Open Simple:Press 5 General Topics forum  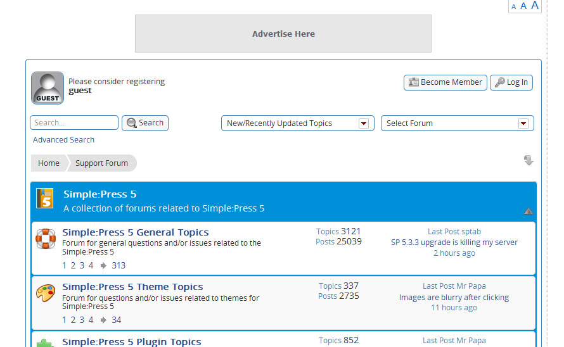point(135,232)
